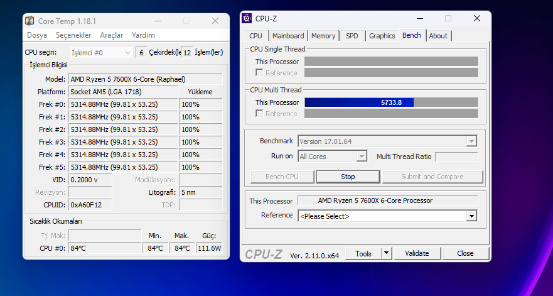The width and height of the screenshot is (553, 296).
Task: Open the About tab
Action: coord(438,36)
